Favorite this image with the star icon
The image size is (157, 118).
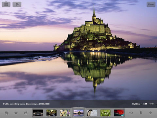tap(16, 113)
